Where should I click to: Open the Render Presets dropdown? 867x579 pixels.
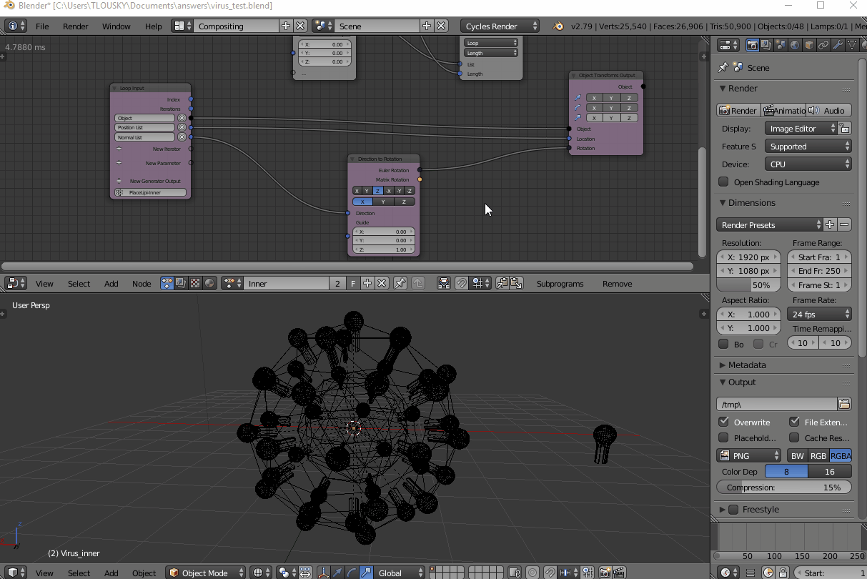[x=765, y=224]
